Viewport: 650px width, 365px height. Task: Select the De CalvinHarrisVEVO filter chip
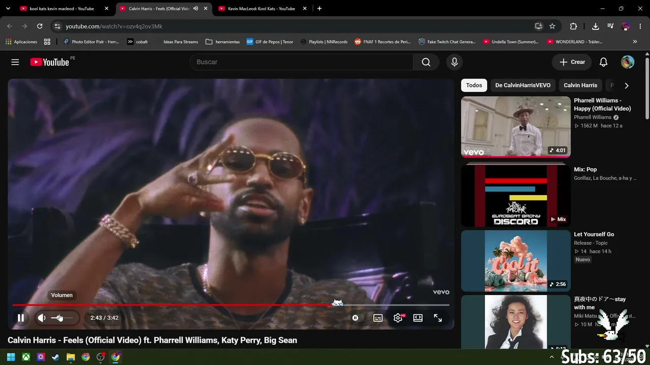click(523, 85)
